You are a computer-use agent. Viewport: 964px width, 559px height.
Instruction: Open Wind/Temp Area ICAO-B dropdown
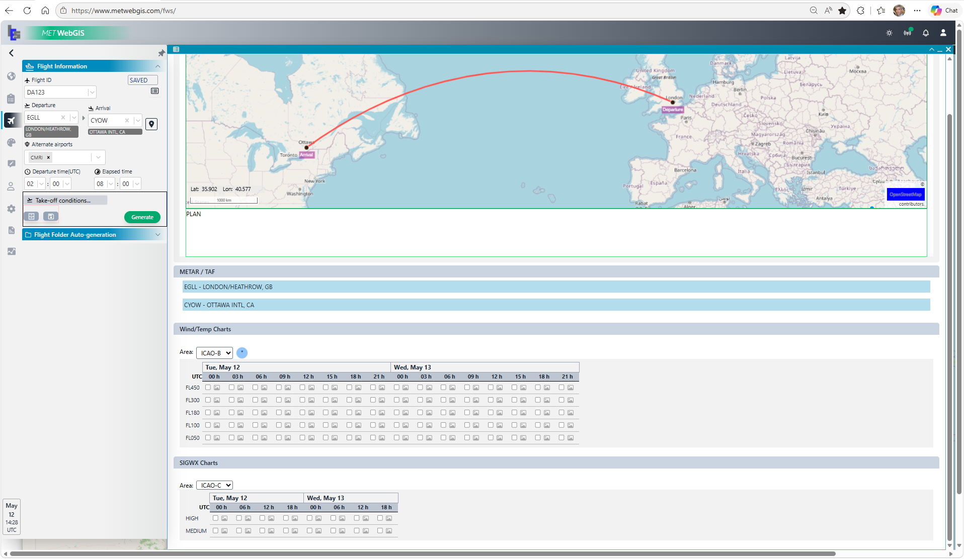point(215,353)
